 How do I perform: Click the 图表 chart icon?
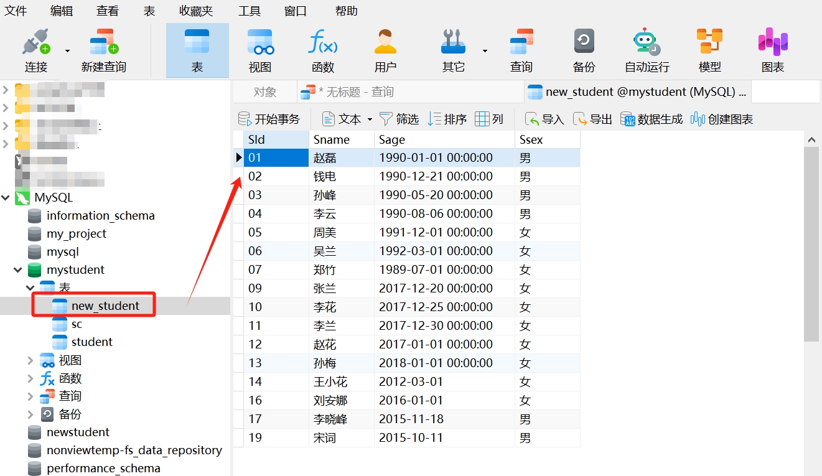(773, 43)
